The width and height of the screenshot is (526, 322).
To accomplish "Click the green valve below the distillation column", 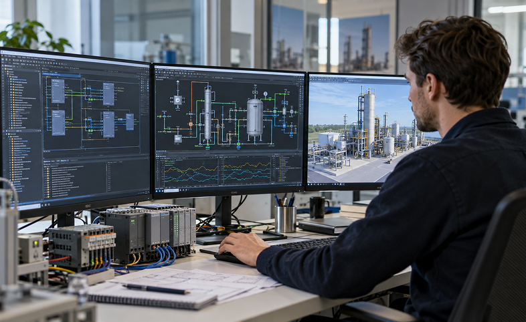I will 208,144.
